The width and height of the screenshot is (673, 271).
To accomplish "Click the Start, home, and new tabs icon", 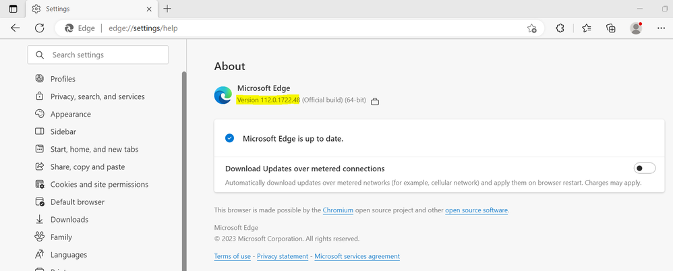I will [40, 149].
